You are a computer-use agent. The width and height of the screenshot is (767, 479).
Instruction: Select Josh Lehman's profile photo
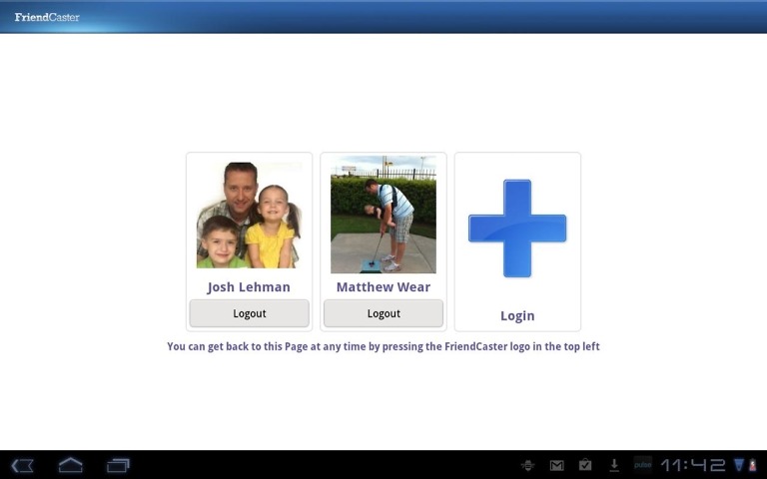[249, 216]
